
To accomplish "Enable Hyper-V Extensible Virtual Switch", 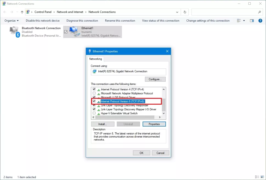I will pyautogui.click(x=94, y=113).
